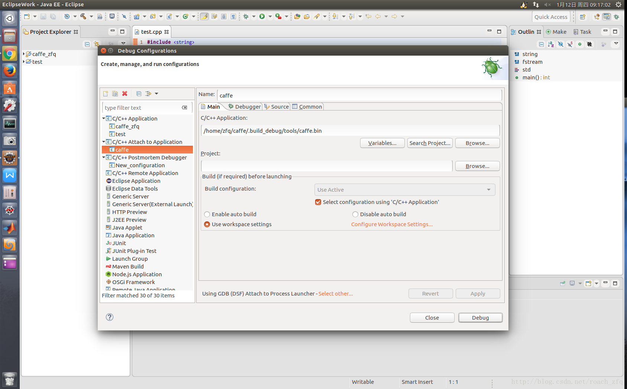
Task: Switch to the Common tab
Action: (307, 107)
